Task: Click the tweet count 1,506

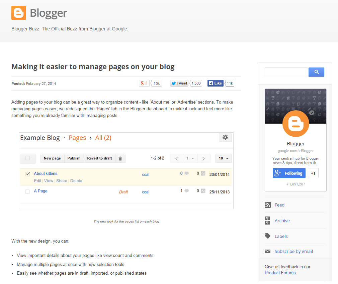Action: click(196, 83)
